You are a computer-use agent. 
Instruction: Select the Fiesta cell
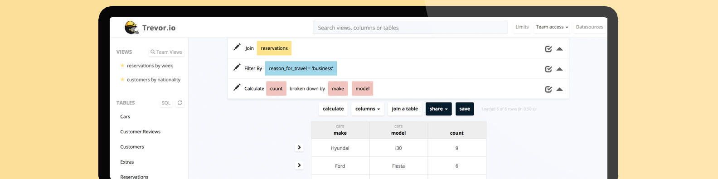pos(398,166)
